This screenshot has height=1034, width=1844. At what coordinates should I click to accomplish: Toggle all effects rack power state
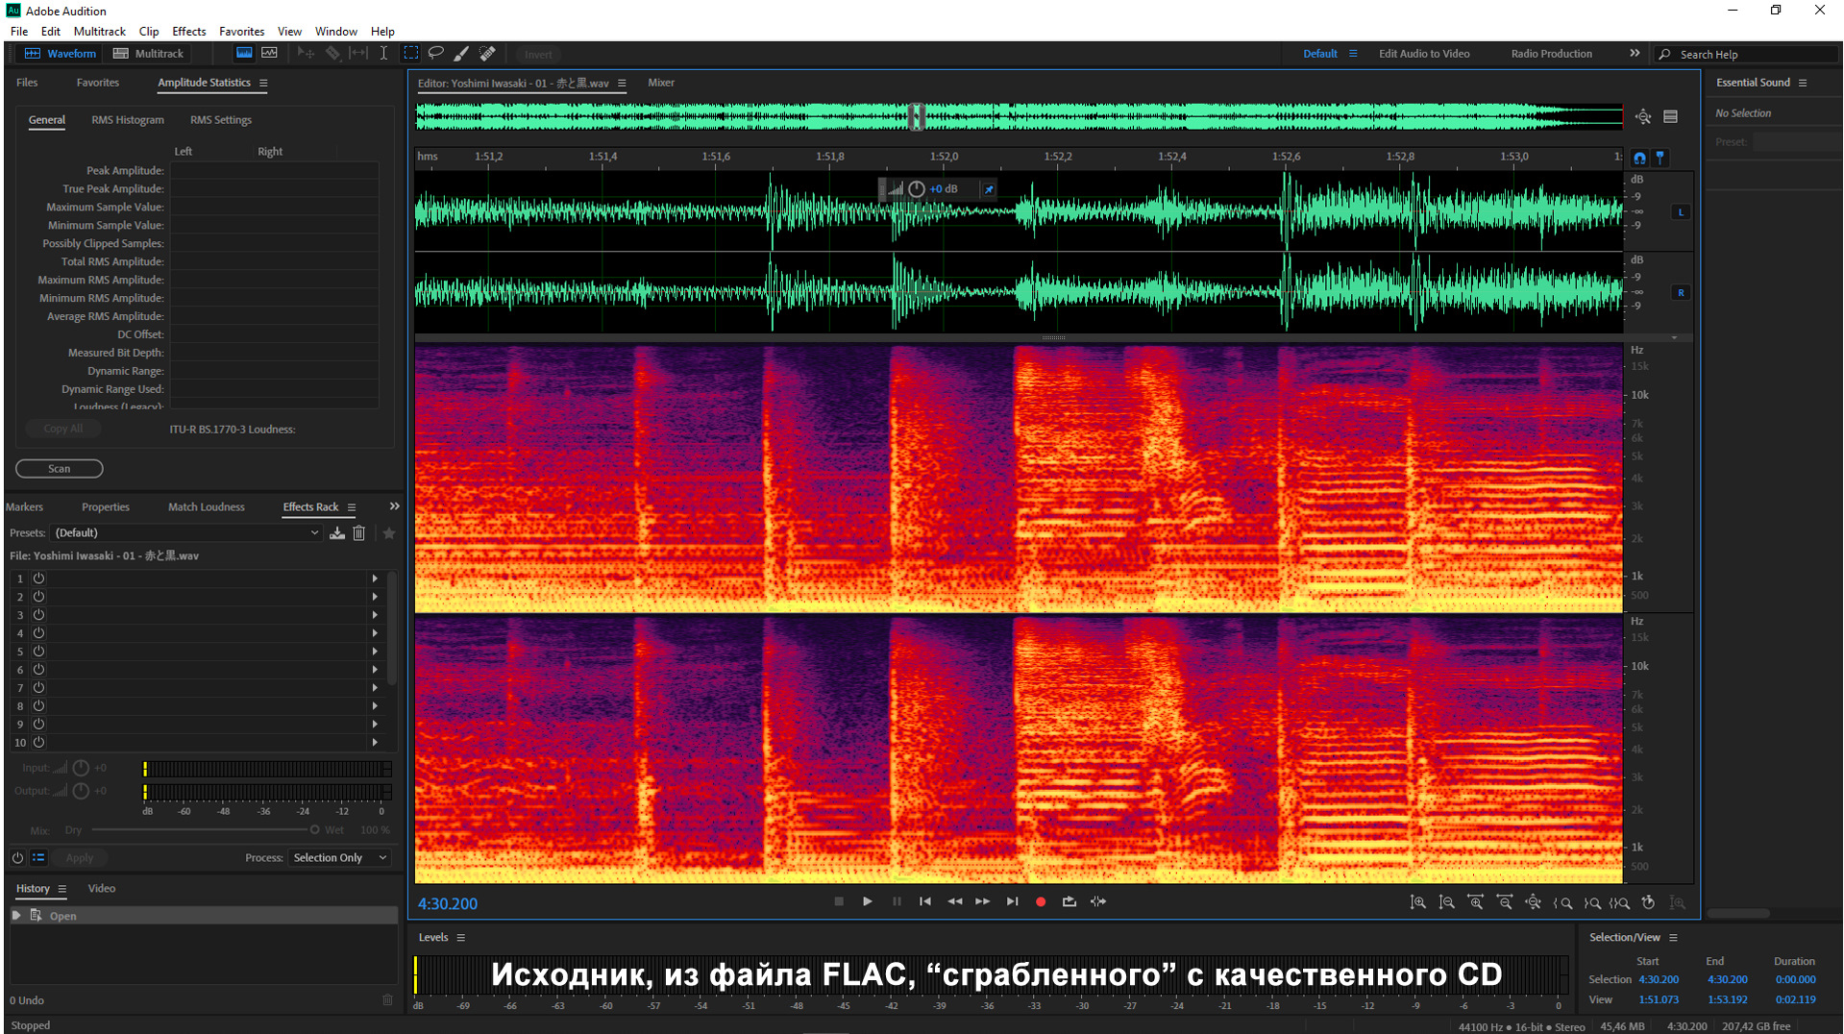click(x=17, y=858)
